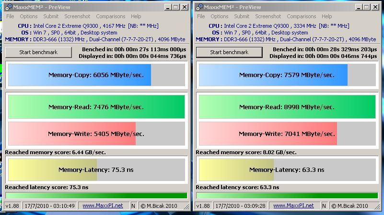Viewport: 384px width, 215px height.
Task: Open File menu in right MaxxMEM window
Action: point(201,16)
